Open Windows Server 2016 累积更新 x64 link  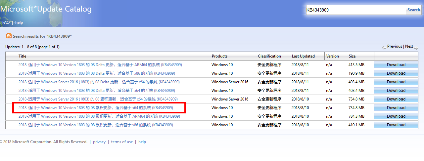pos(98,99)
